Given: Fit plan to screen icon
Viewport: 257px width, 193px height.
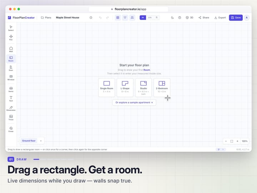Looking at the screenshot, I should [x=232, y=141].
